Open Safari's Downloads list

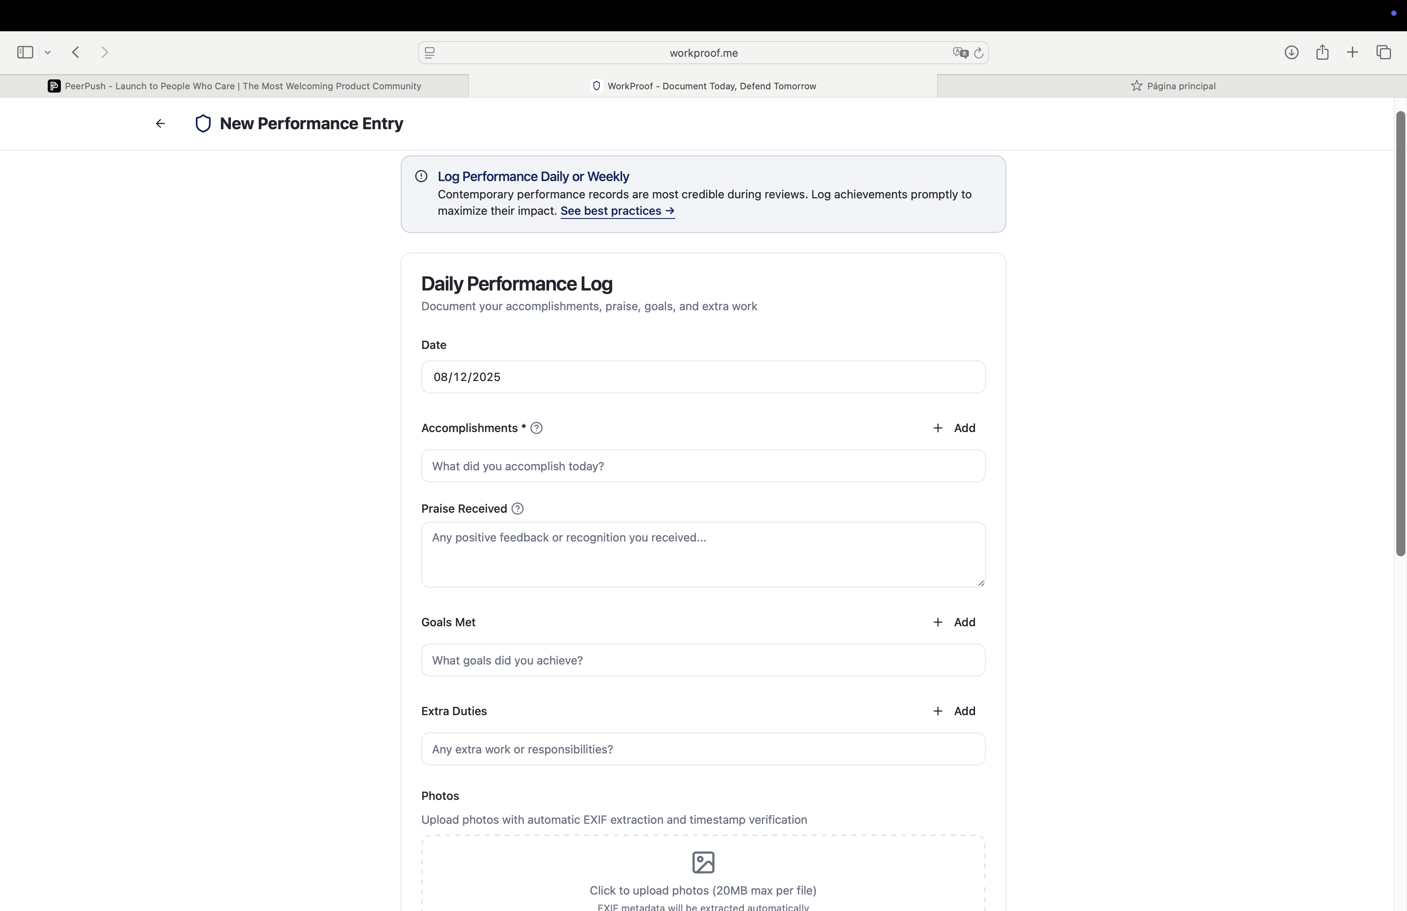(x=1292, y=52)
